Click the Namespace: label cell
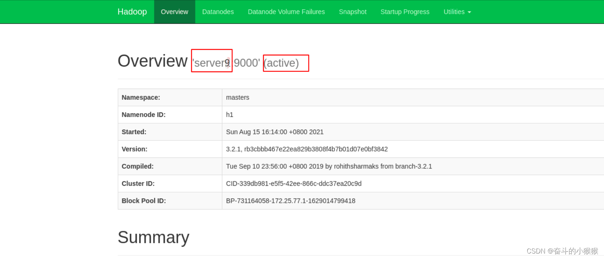Viewport: 604px width, 258px height. 170,98
